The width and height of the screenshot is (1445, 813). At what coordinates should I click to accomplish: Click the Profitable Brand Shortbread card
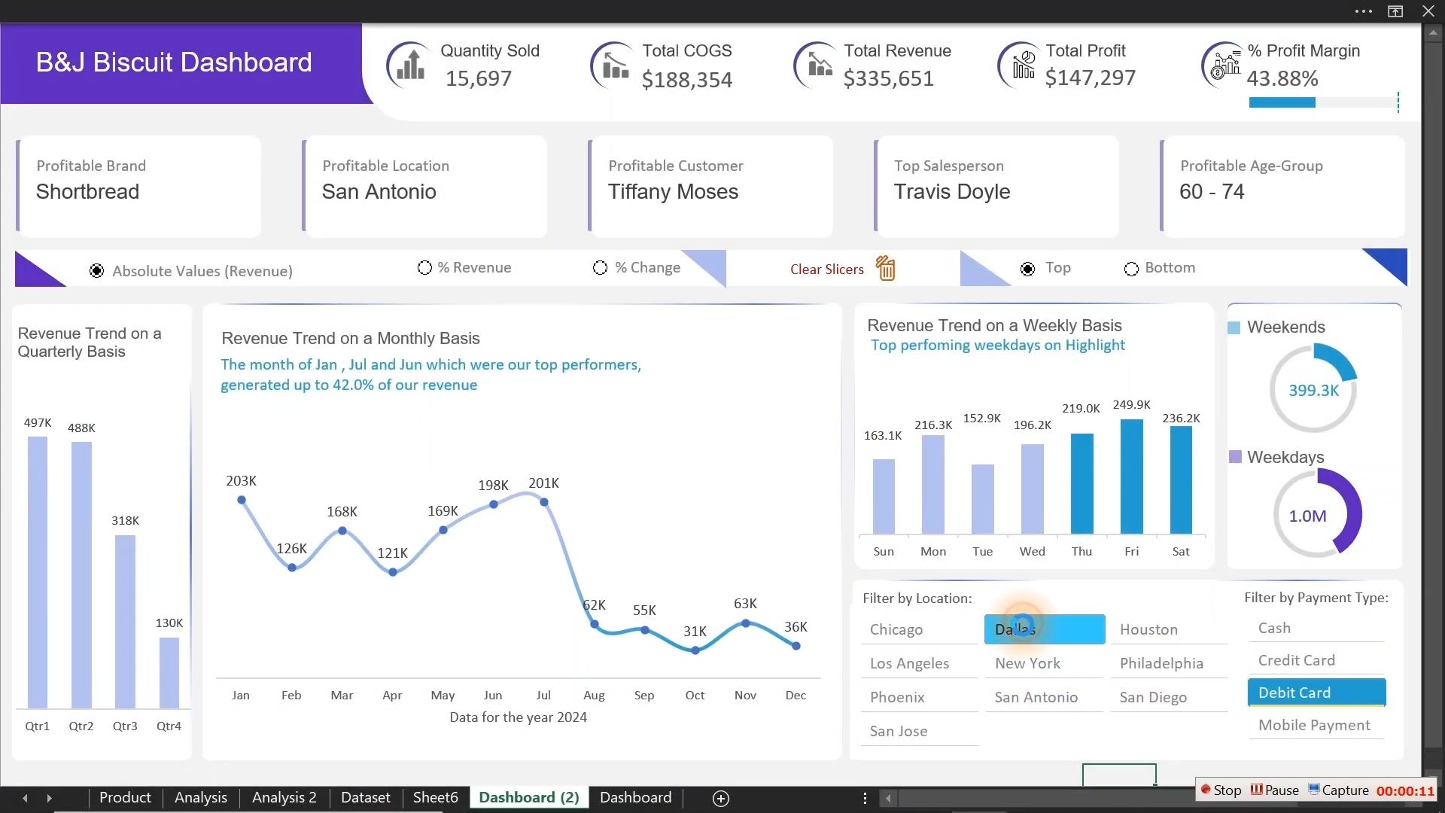(138, 186)
